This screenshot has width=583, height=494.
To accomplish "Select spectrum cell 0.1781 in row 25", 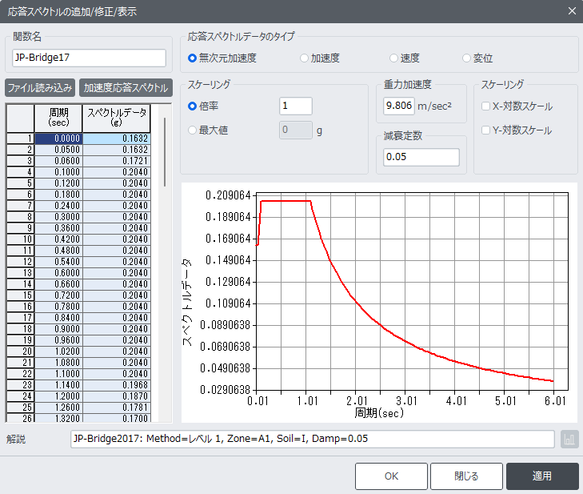I will [116, 408].
